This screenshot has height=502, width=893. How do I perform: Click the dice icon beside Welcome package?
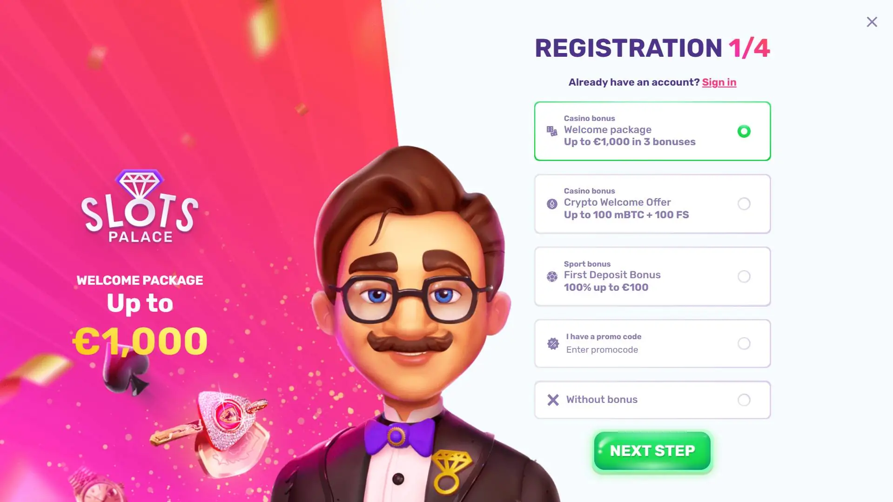552,131
